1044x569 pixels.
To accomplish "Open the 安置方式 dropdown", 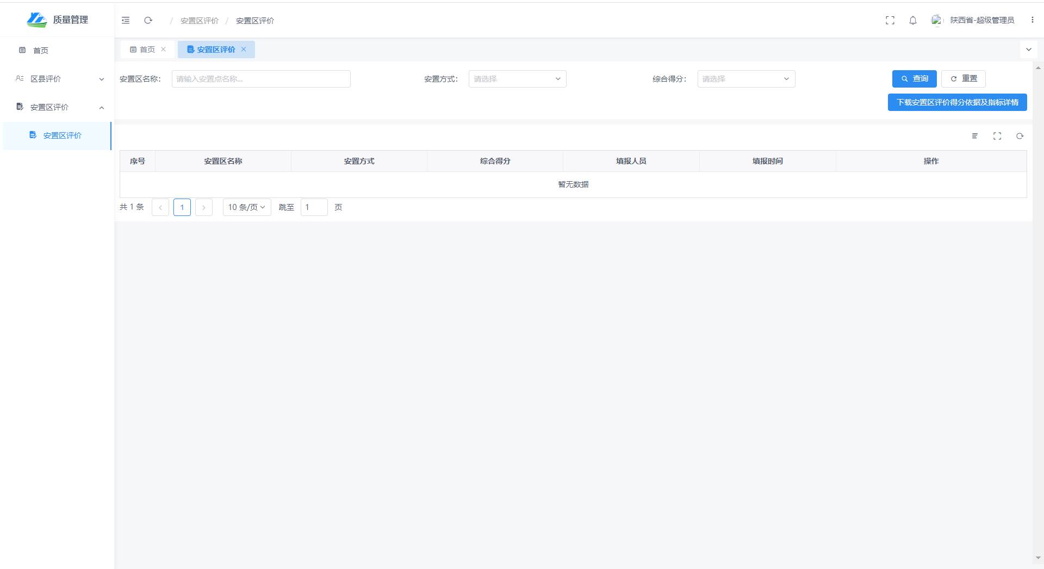I will (517, 79).
